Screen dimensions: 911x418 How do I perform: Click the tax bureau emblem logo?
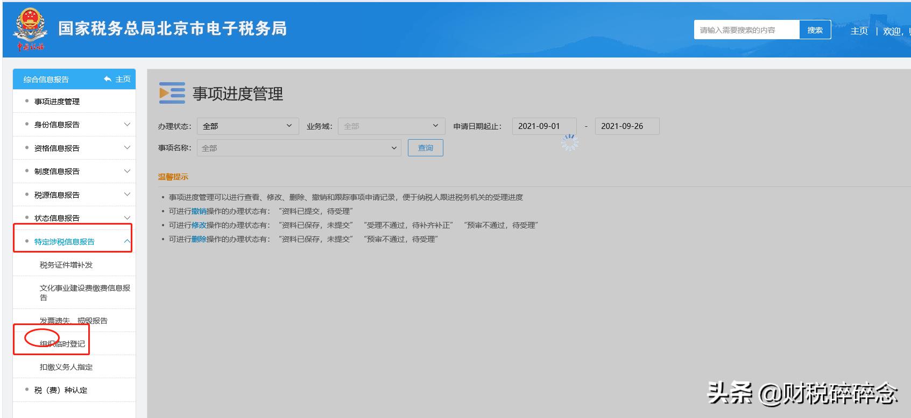pos(30,30)
